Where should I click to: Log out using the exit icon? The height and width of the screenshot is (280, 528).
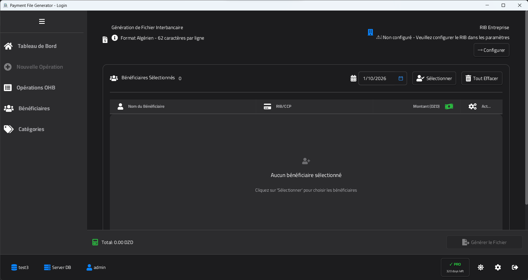[515, 267]
